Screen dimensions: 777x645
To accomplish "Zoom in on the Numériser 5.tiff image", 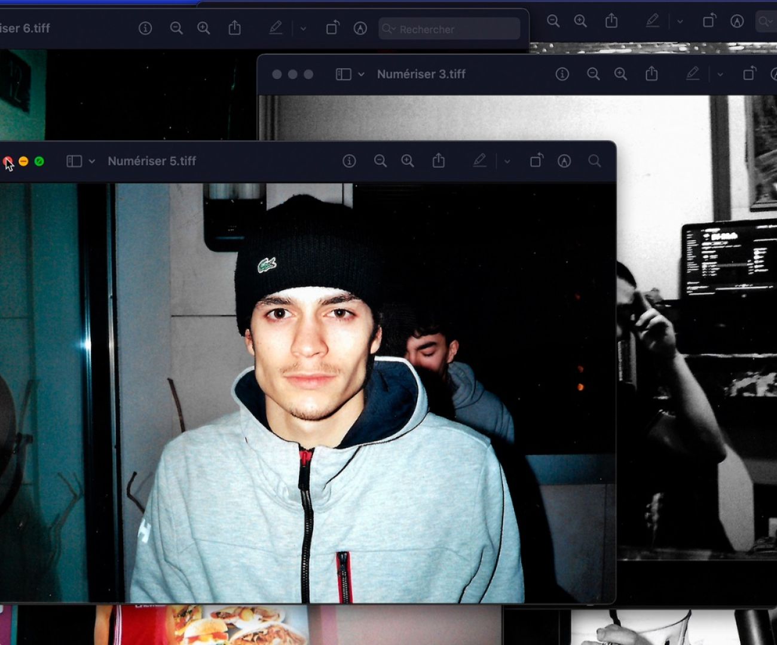I will click(408, 161).
